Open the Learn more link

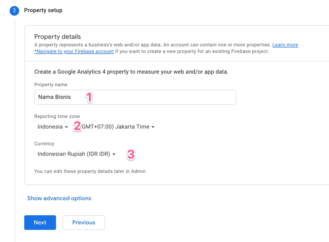pyautogui.click(x=285, y=45)
